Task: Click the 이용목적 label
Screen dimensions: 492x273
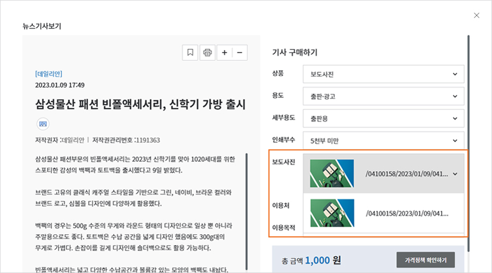Action: coord(284,228)
